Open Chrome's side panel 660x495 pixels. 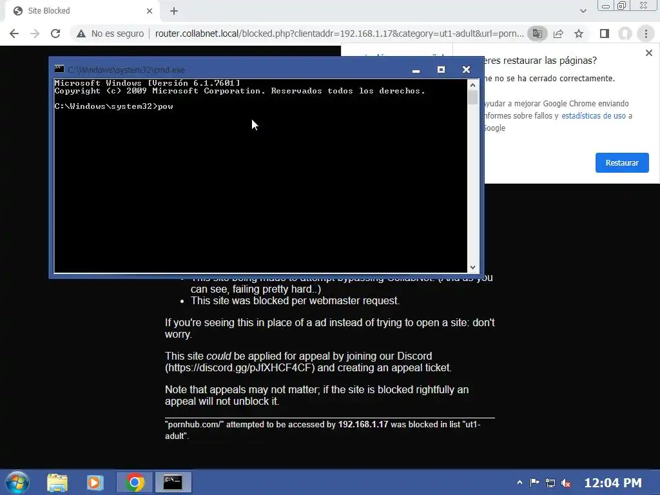[605, 34]
